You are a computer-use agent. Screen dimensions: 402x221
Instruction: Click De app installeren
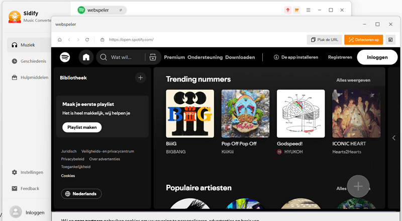coord(296,57)
